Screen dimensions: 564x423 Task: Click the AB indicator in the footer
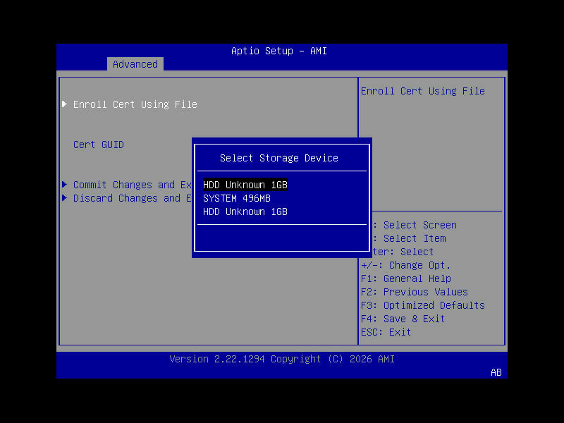pos(496,372)
